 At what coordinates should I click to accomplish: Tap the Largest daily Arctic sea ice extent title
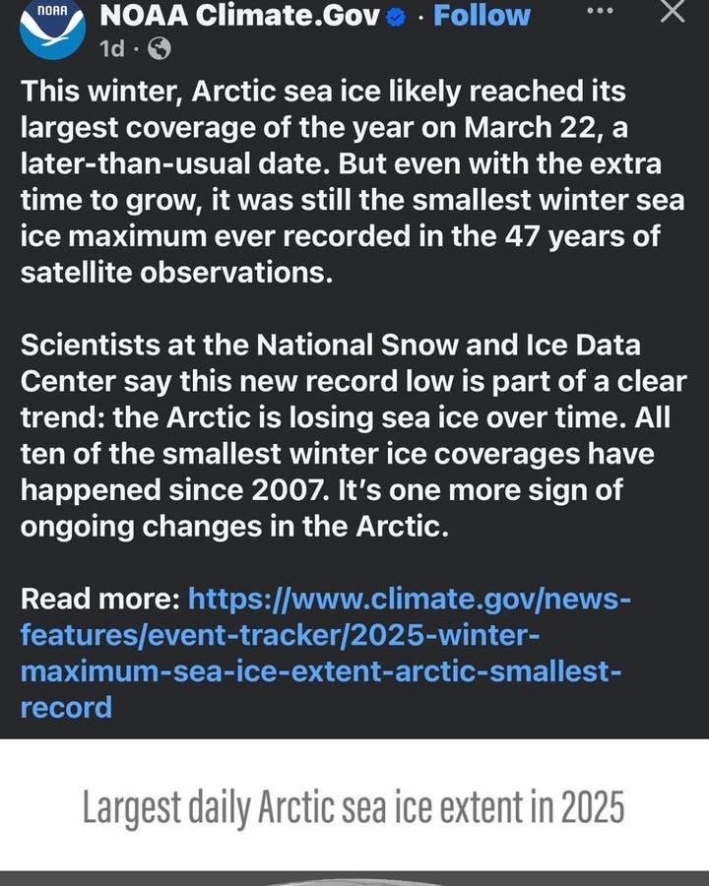pos(354,807)
